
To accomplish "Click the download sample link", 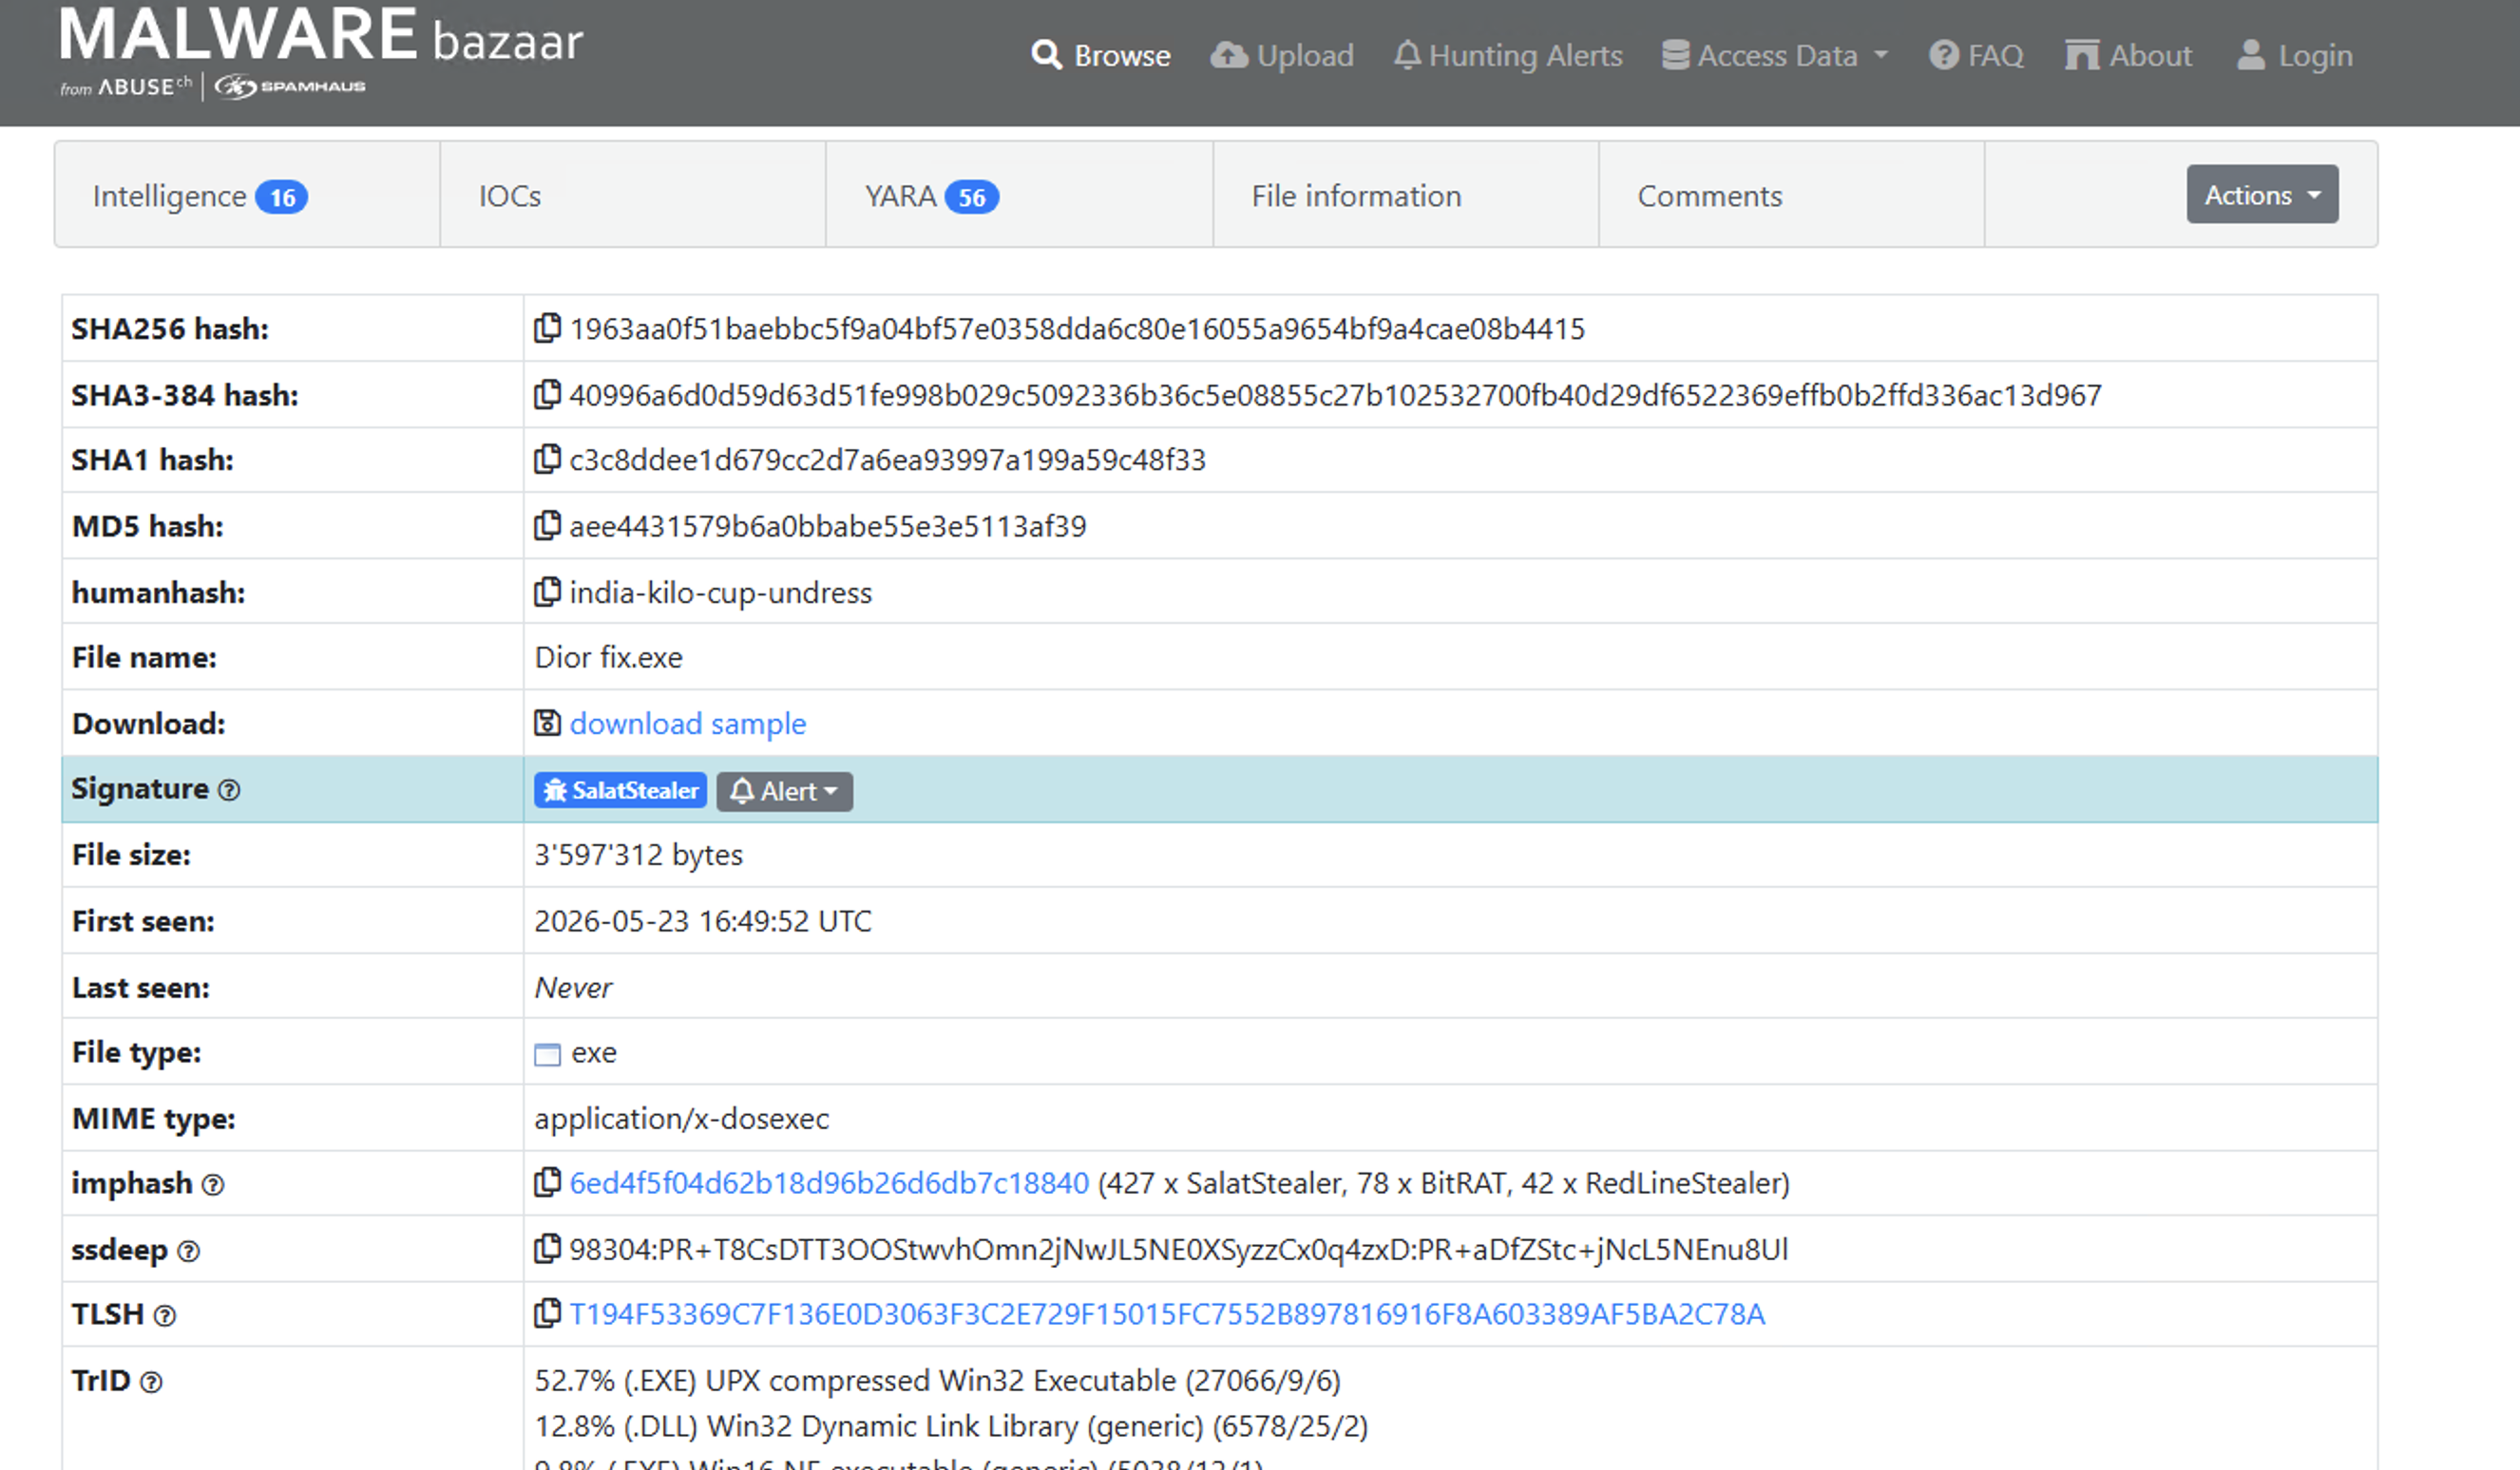I will click(687, 724).
